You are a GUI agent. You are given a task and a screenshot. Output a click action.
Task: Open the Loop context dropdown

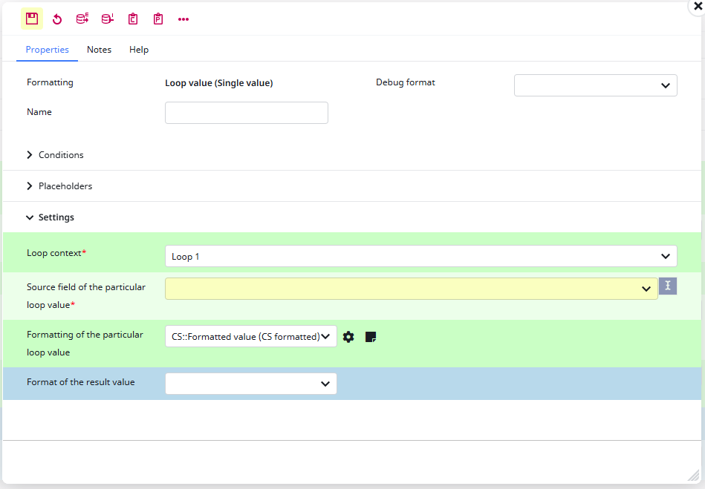click(420, 256)
